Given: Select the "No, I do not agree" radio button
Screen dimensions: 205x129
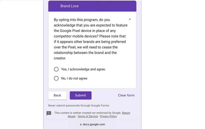Looking at the screenshot, I should 56,78.
